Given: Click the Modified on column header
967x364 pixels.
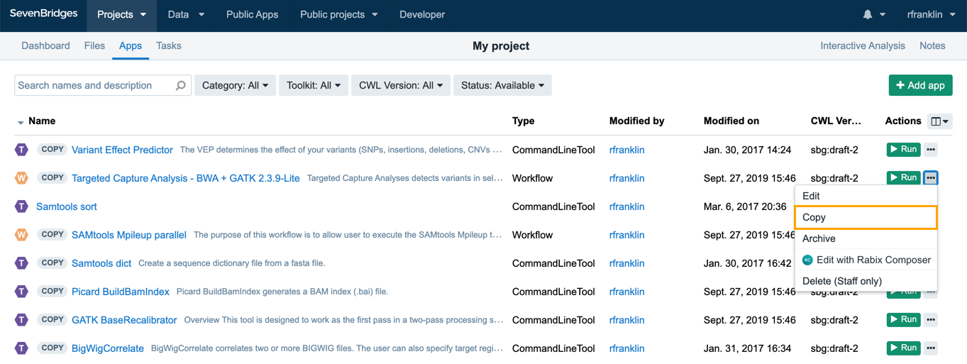Looking at the screenshot, I should point(731,121).
